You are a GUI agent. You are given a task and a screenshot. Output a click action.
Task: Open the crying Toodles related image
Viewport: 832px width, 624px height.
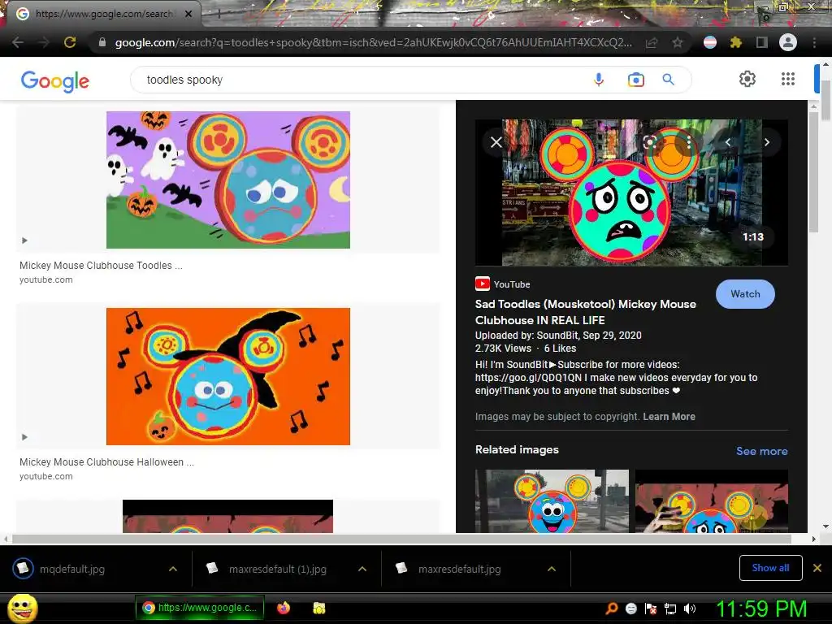click(712, 500)
